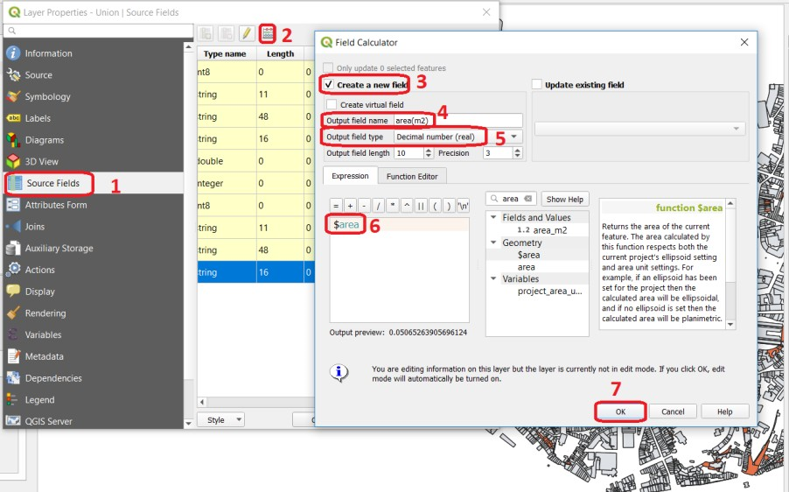This screenshot has height=492, width=789.
Task: Adjust the Output field length spinner
Action: click(x=429, y=153)
